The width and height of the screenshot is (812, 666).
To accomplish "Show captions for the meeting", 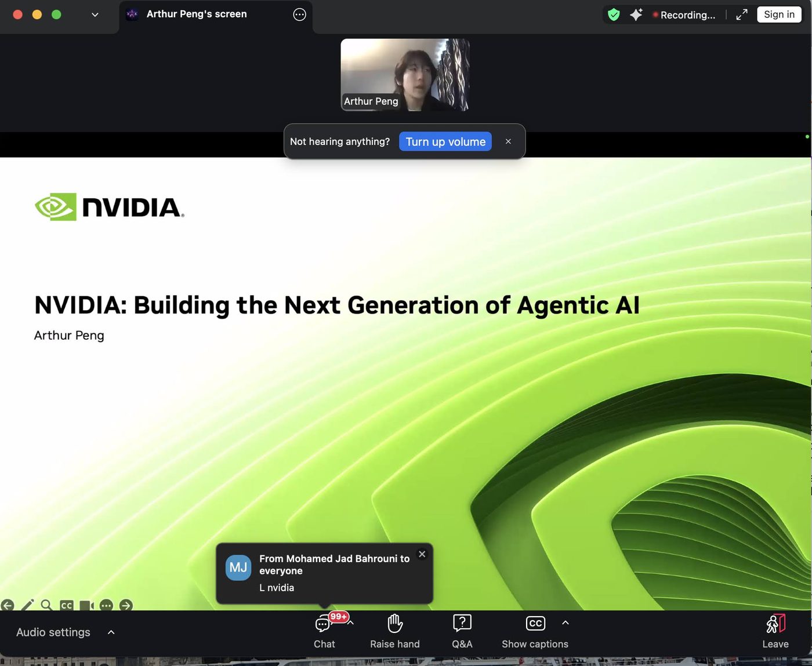I will pos(535,631).
